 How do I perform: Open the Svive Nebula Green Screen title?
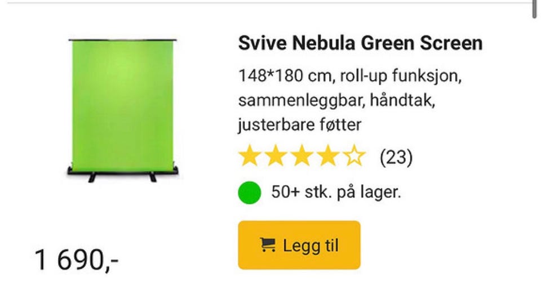[360, 43]
